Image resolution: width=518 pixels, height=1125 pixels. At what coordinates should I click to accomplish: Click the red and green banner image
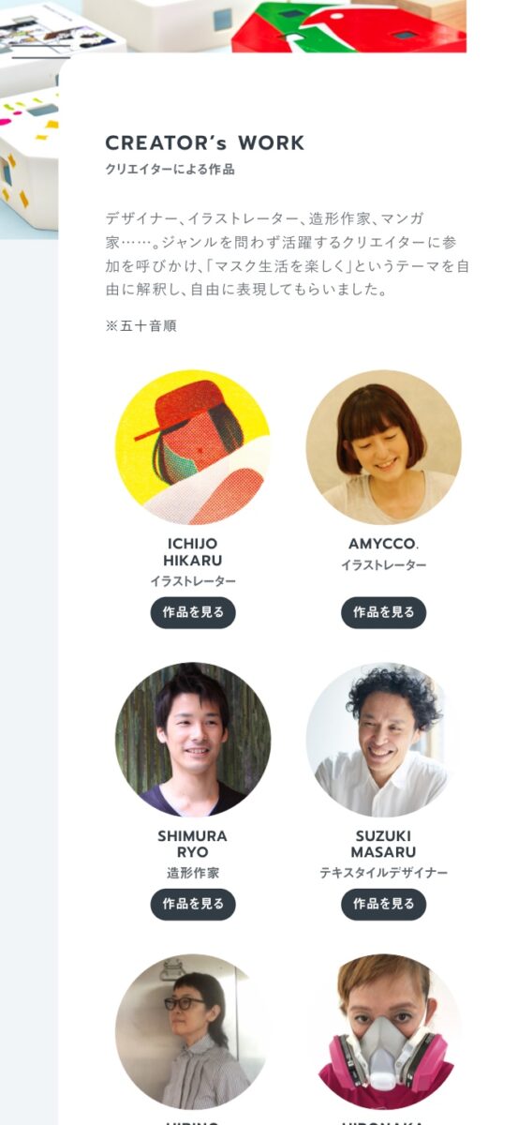click(x=348, y=26)
